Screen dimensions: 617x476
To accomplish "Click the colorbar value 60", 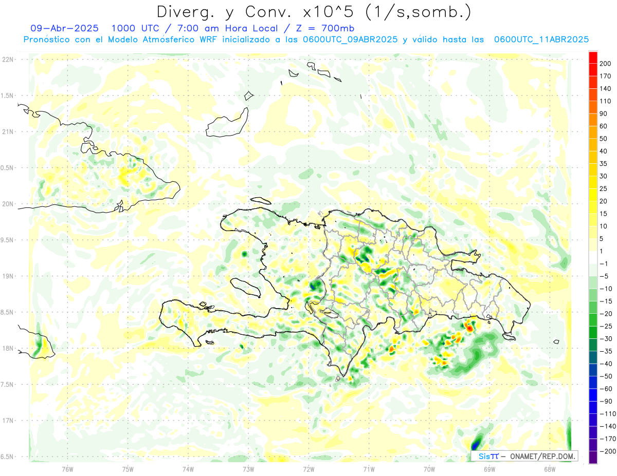I will [x=604, y=126].
